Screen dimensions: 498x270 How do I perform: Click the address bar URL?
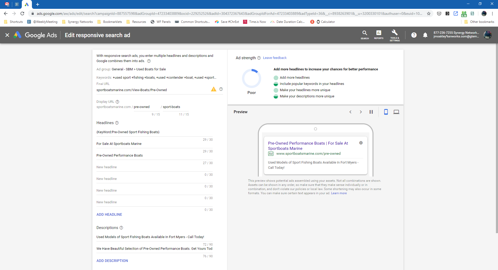coord(229,14)
